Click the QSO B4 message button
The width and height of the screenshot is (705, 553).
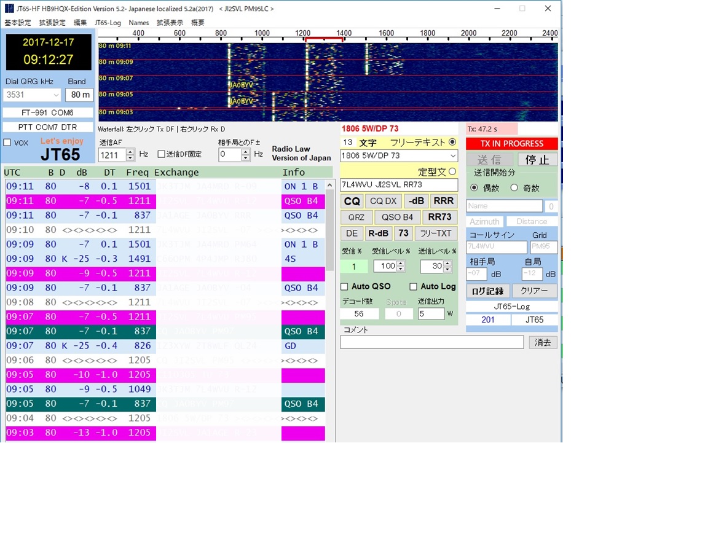pyautogui.click(x=398, y=217)
